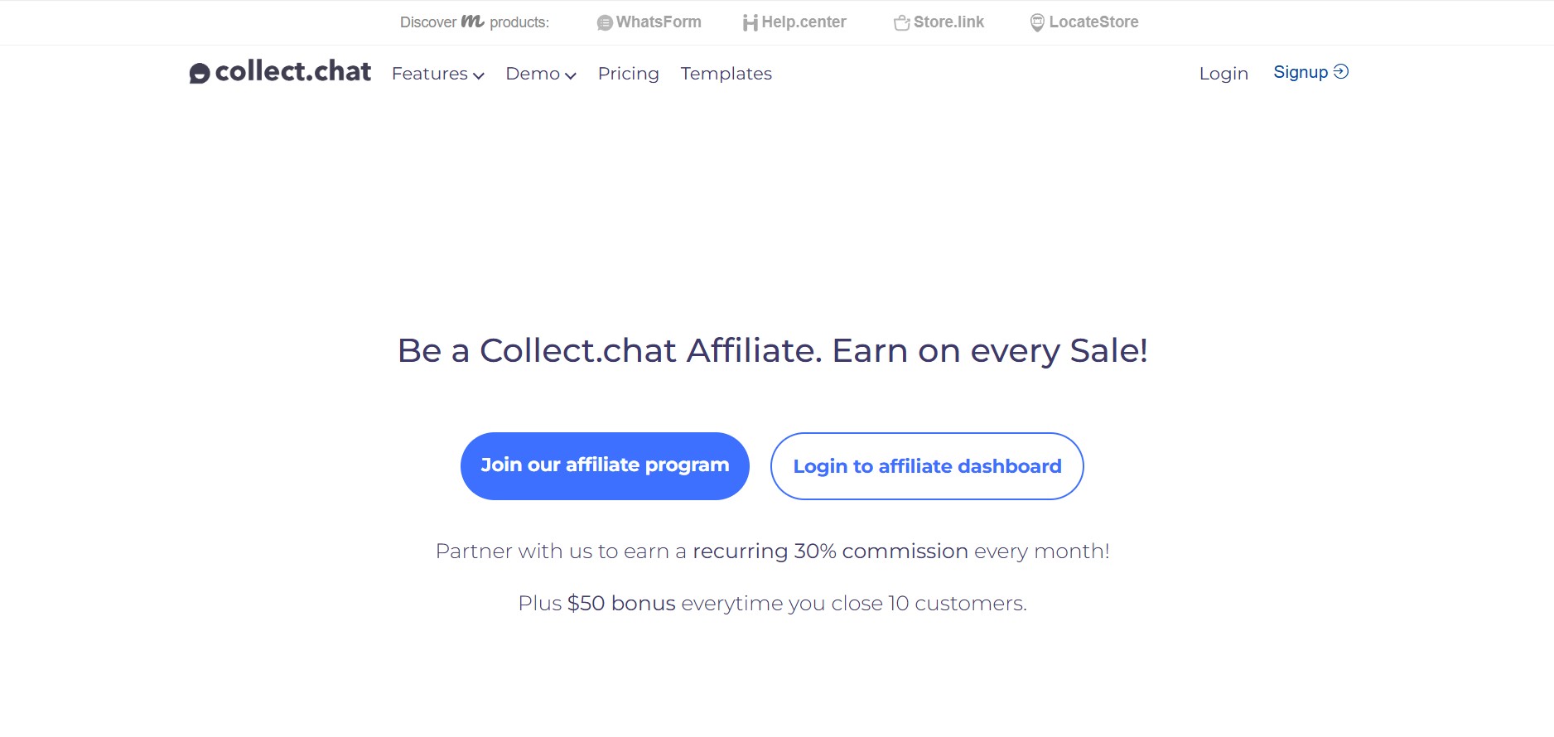Click 'Join our affiliate program' button
This screenshot has height=737, width=1554.
(604, 465)
